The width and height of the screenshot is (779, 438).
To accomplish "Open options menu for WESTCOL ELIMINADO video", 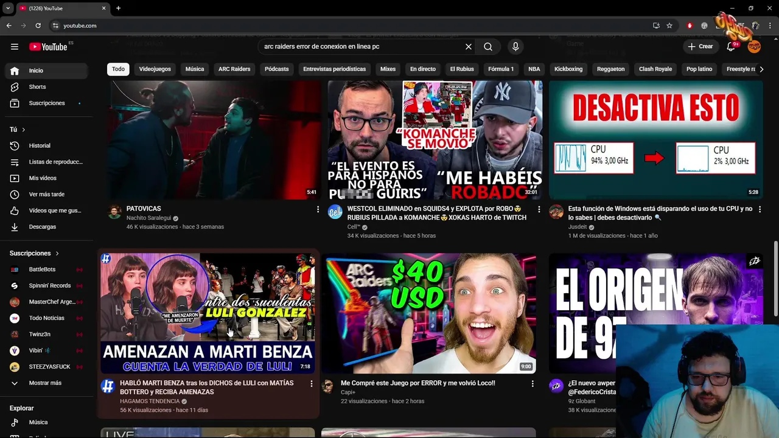I will [x=539, y=209].
